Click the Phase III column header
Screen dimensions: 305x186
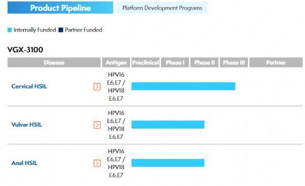(x=234, y=63)
